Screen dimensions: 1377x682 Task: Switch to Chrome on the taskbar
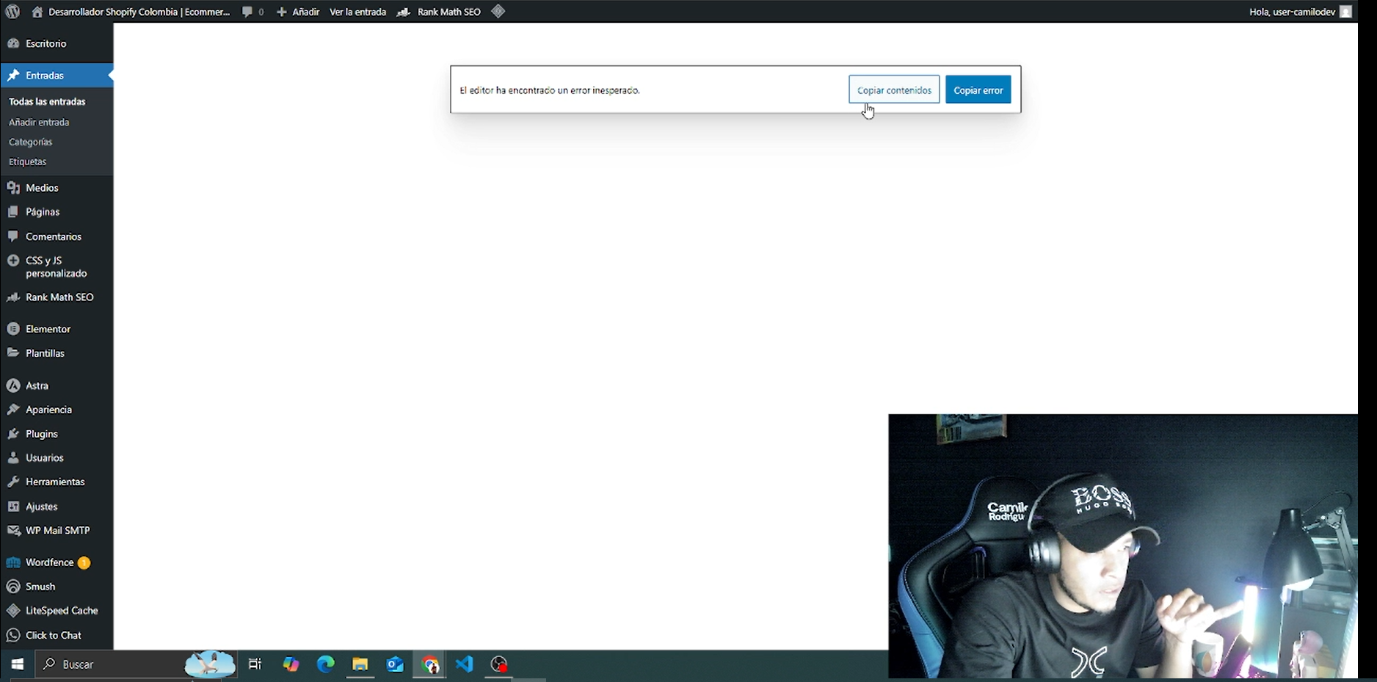[x=429, y=664]
